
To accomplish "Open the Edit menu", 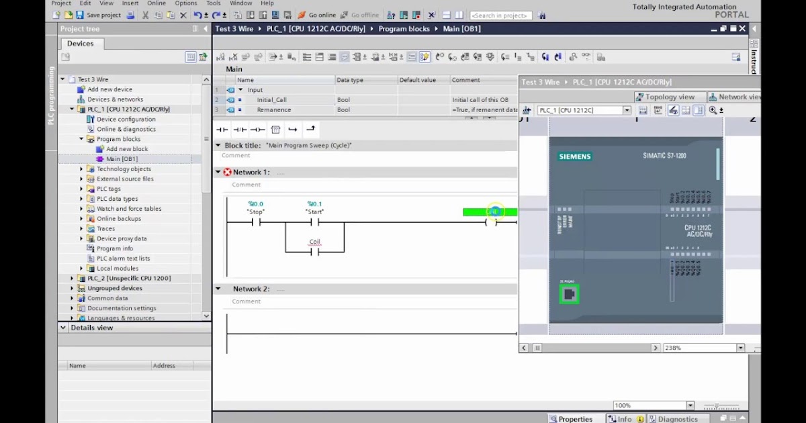I will [x=85, y=3].
